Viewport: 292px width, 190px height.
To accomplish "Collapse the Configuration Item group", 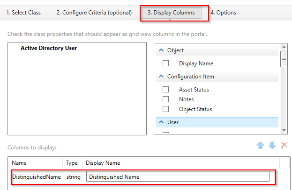I will (x=161, y=77).
